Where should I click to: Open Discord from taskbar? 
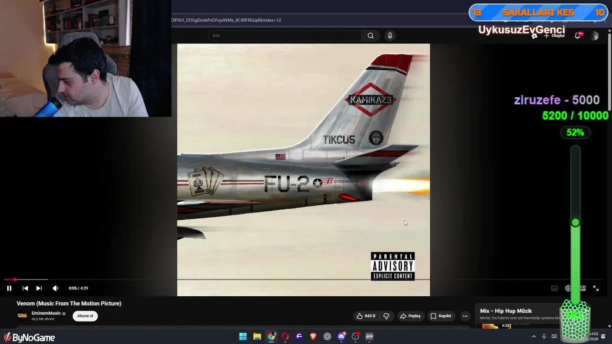tap(341, 336)
